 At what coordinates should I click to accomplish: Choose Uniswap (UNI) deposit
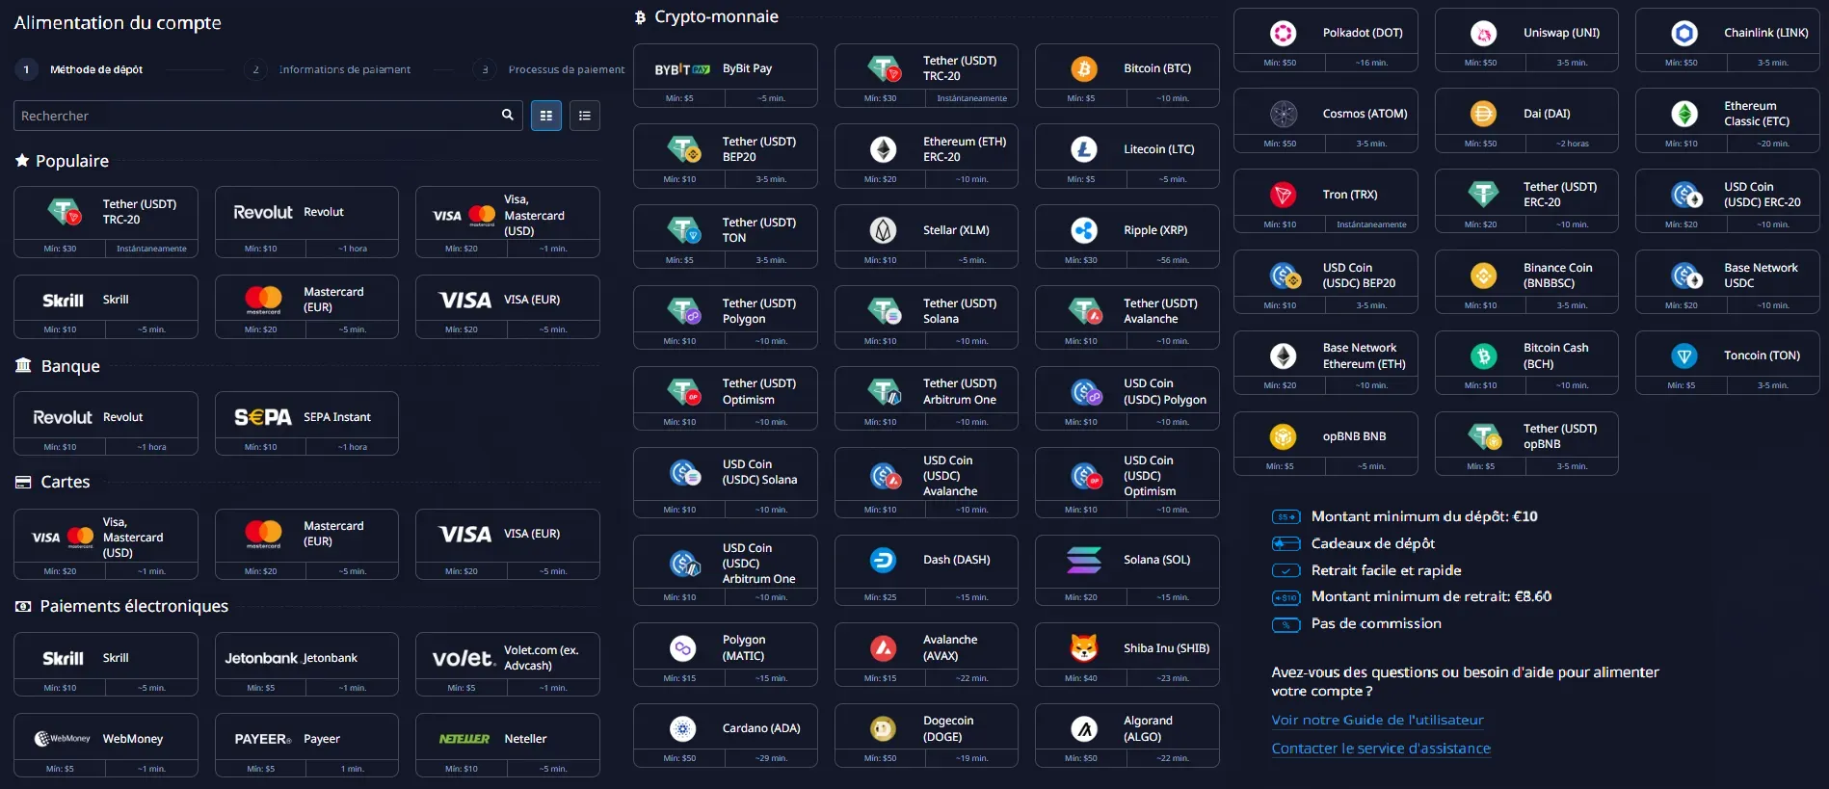(1526, 39)
